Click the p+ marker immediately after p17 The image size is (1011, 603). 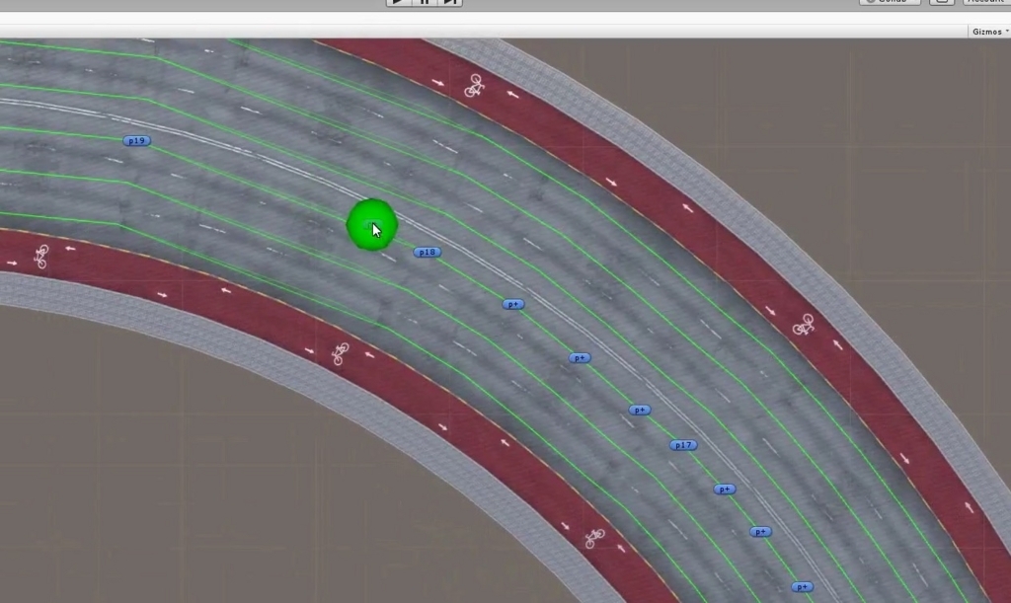(x=724, y=489)
